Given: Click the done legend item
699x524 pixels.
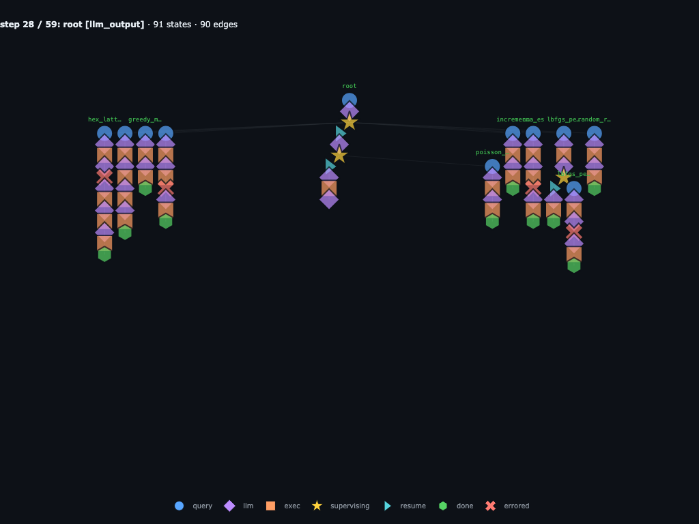Looking at the screenshot, I should point(455,506).
